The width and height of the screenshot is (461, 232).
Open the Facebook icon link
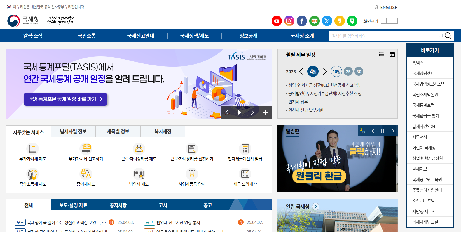point(302,21)
